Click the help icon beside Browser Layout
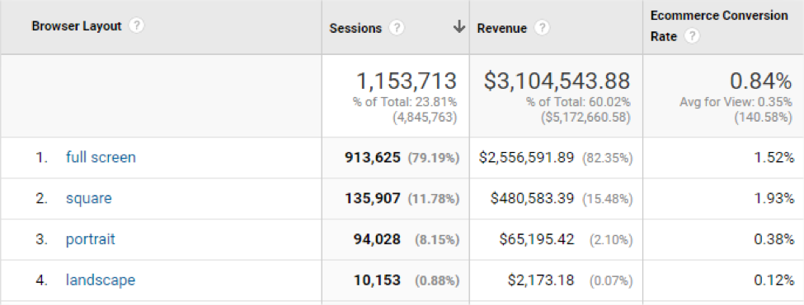 (136, 26)
